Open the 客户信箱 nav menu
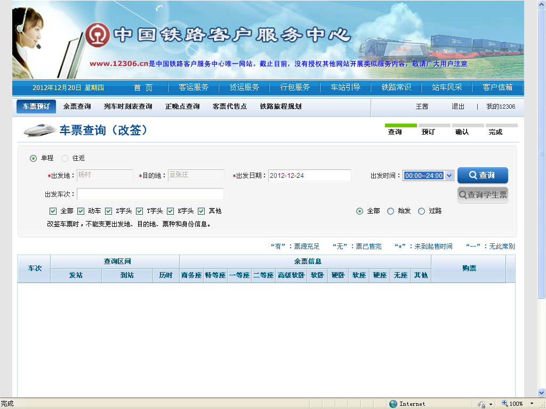 497,87
